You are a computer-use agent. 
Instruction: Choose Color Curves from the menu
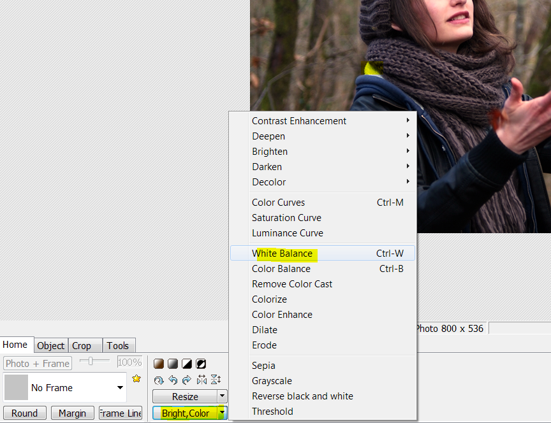point(323,203)
